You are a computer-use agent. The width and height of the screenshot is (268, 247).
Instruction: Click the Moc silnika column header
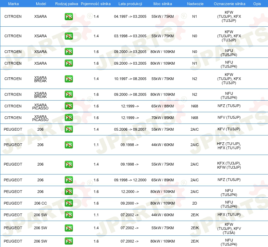pos(163,4)
